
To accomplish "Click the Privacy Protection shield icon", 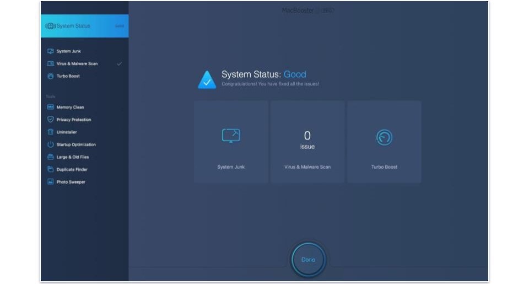I will point(50,120).
